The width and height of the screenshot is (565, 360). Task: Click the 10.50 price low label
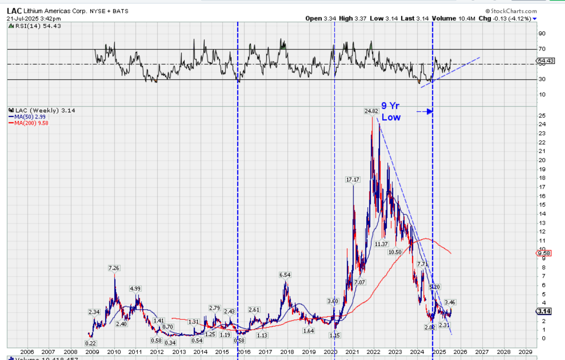click(395, 252)
